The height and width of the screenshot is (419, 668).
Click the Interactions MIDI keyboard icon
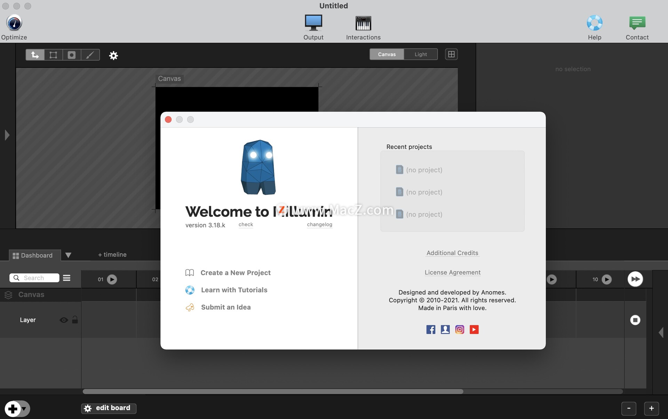[x=363, y=22]
